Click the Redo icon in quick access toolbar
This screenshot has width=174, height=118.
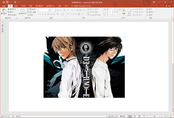(12, 2)
